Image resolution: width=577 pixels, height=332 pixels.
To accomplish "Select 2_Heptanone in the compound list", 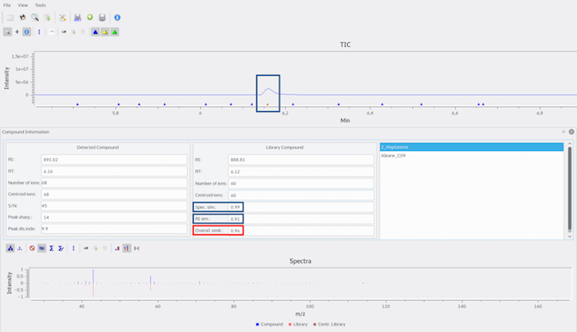I will (470, 147).
